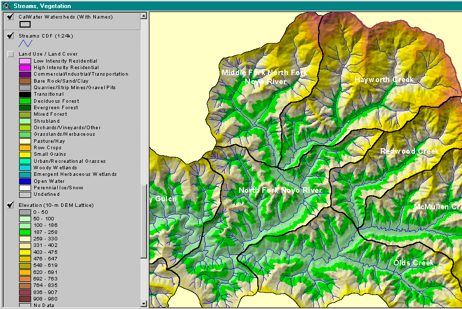Click the Urban/Recreational Grasses swatch
Image resolution: width=462 pixels, height=309 pixels.
pos(25,161)
